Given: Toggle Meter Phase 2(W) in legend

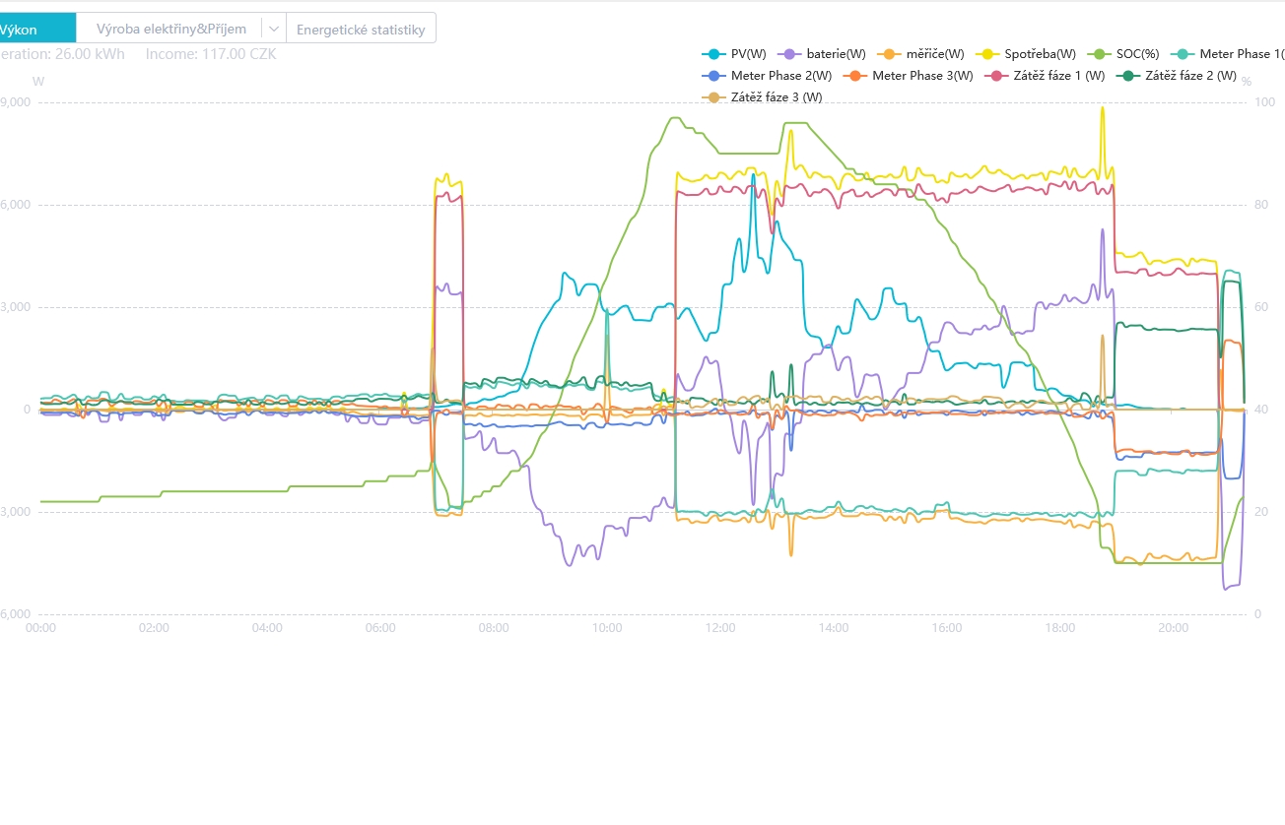Looking at the screenshot, I should click(x=767, y=76).
